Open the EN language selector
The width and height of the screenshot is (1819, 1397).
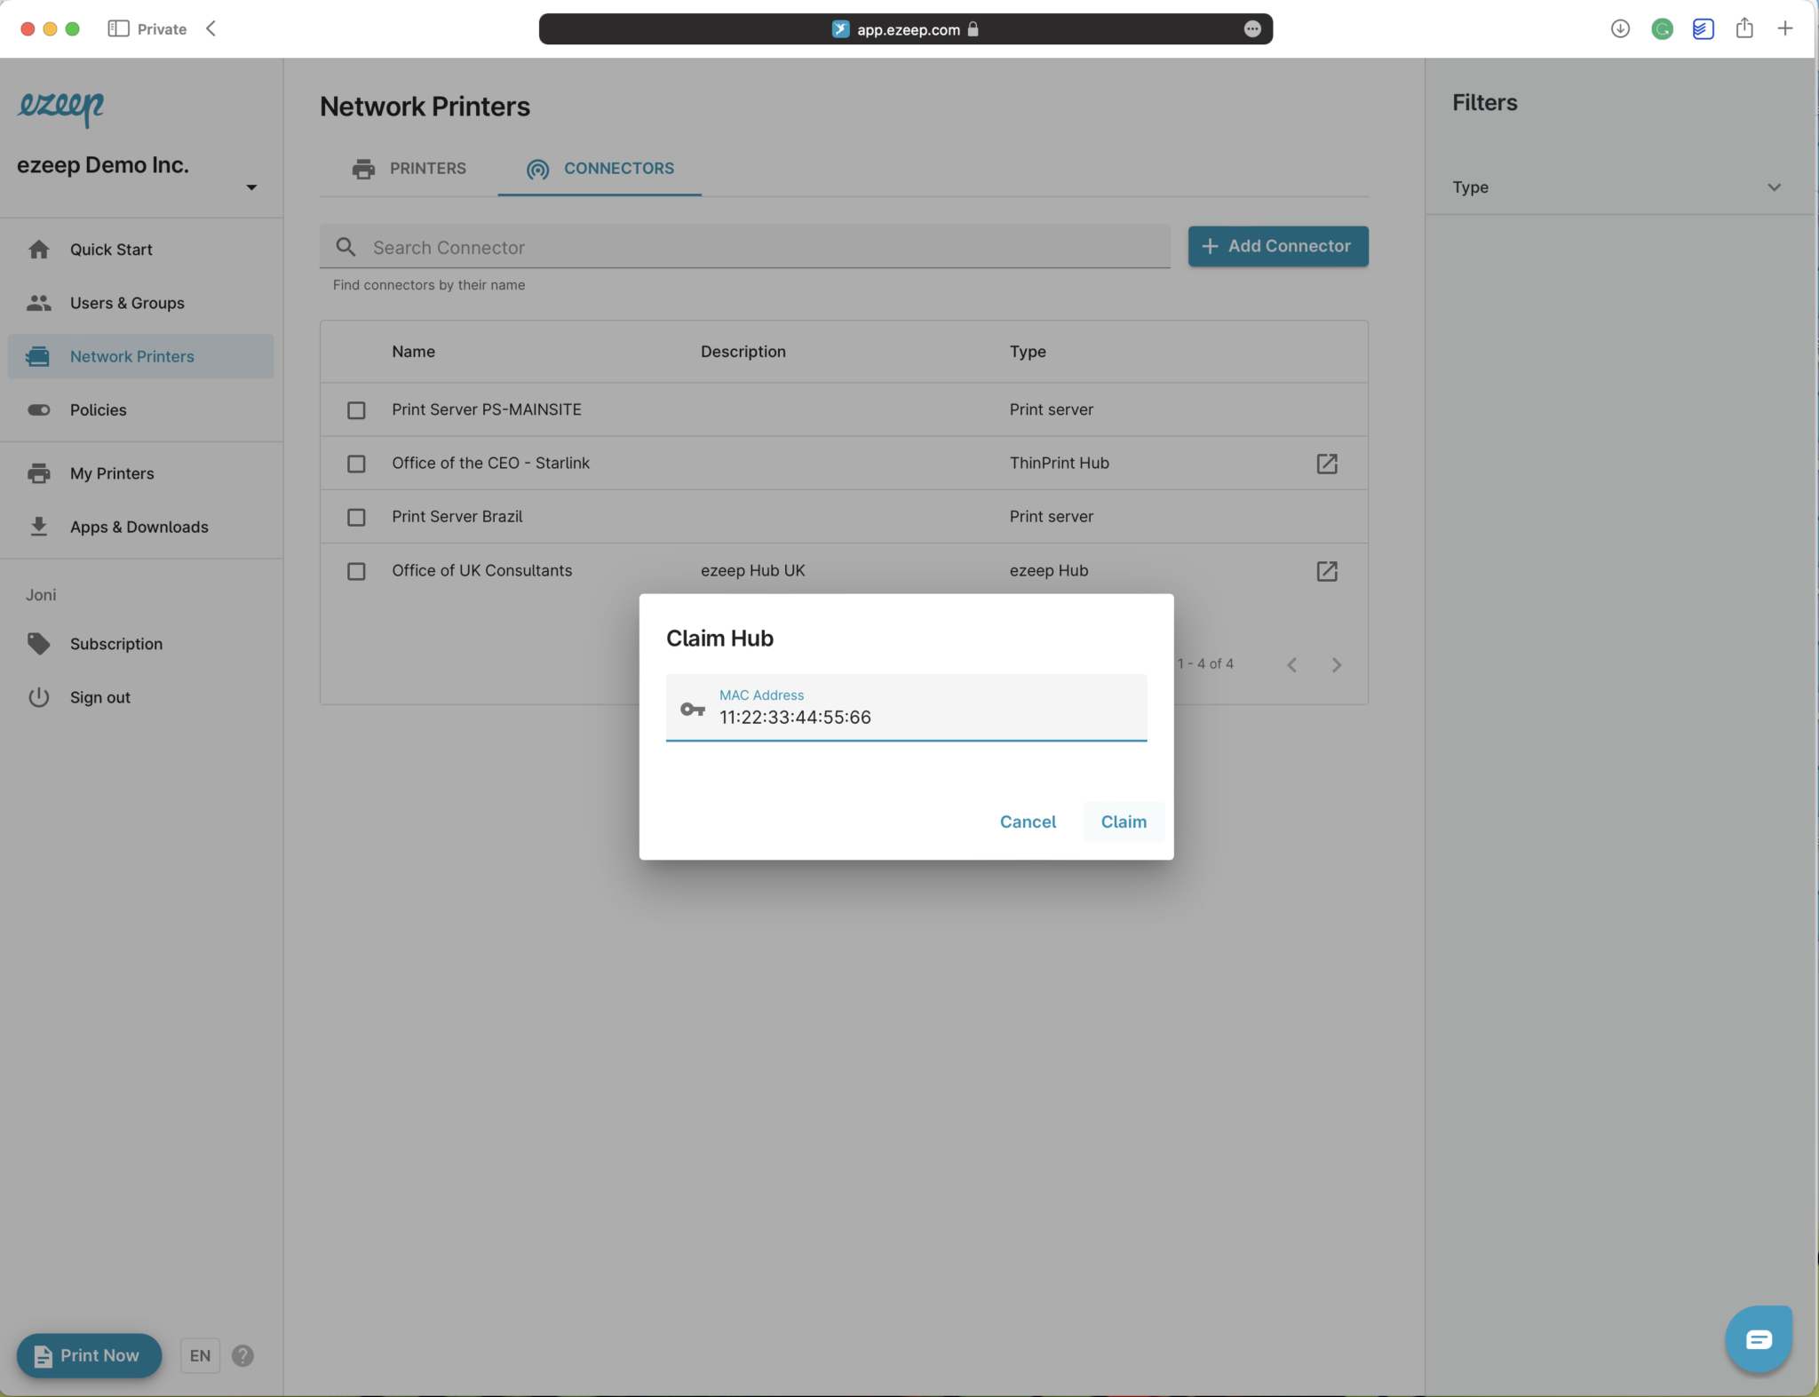pyautogui.click(x=200, y=1355)
